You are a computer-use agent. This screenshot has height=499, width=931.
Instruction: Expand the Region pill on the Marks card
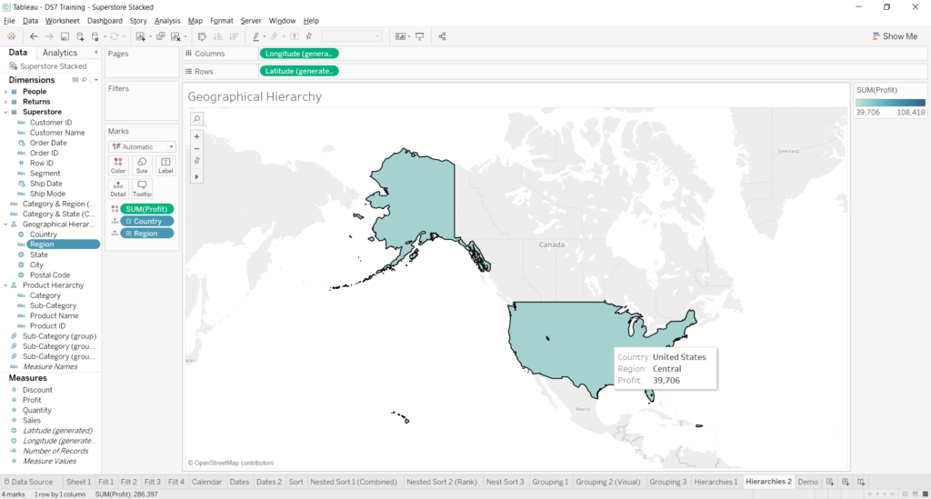coord(128,234)
